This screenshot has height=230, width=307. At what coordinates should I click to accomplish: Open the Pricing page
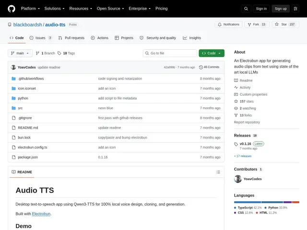click(x=161, y=9)
